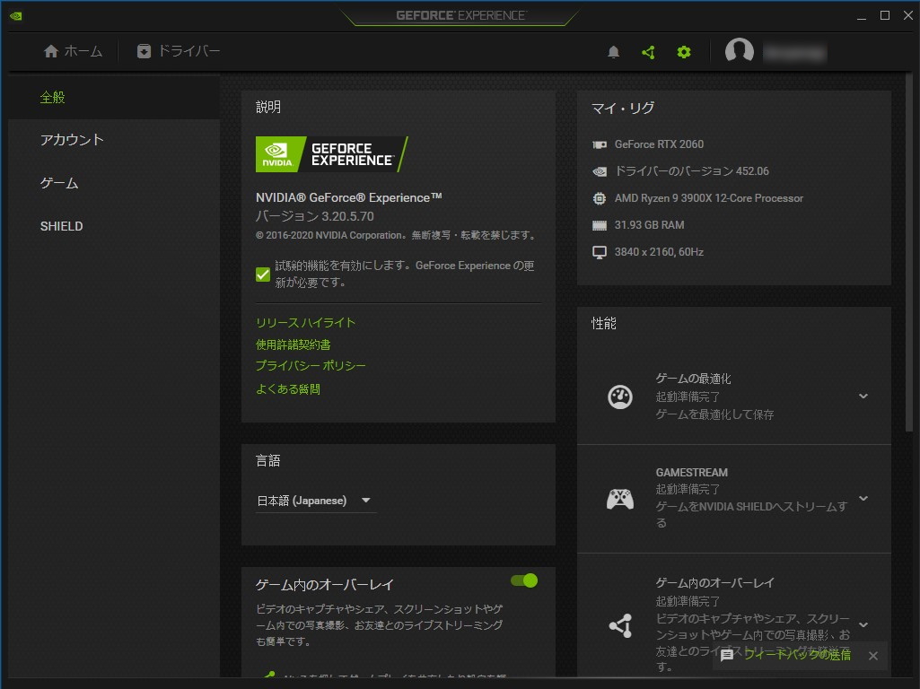Click the ゲーム内のオーバーレイ share icon
Screen dimensions: 920x689
[619, 624]
